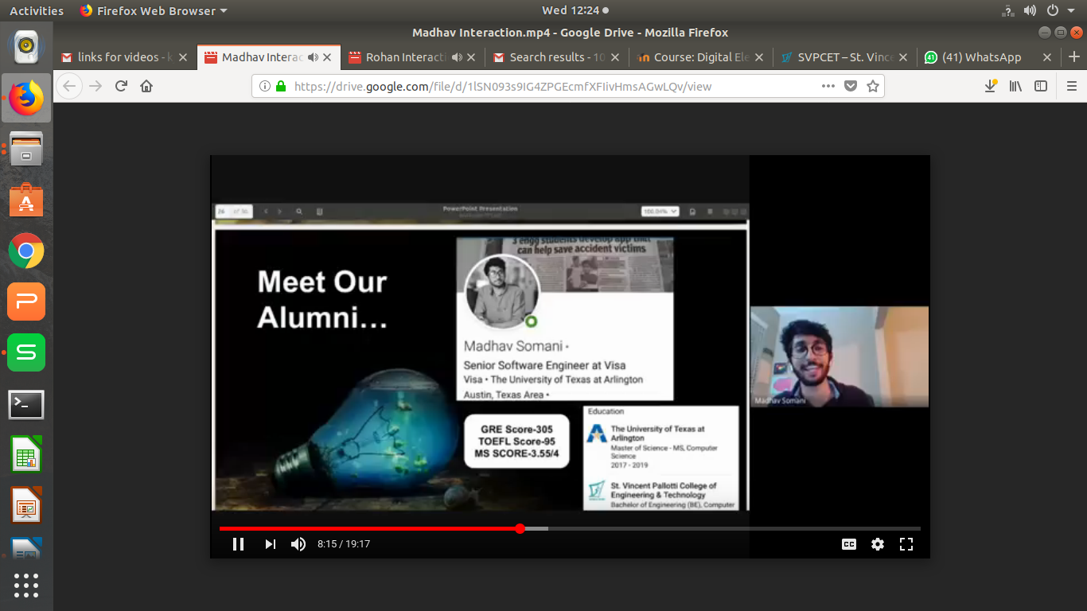Launch Firefox from the dock
1087x611 pixels.
[26, 99]
